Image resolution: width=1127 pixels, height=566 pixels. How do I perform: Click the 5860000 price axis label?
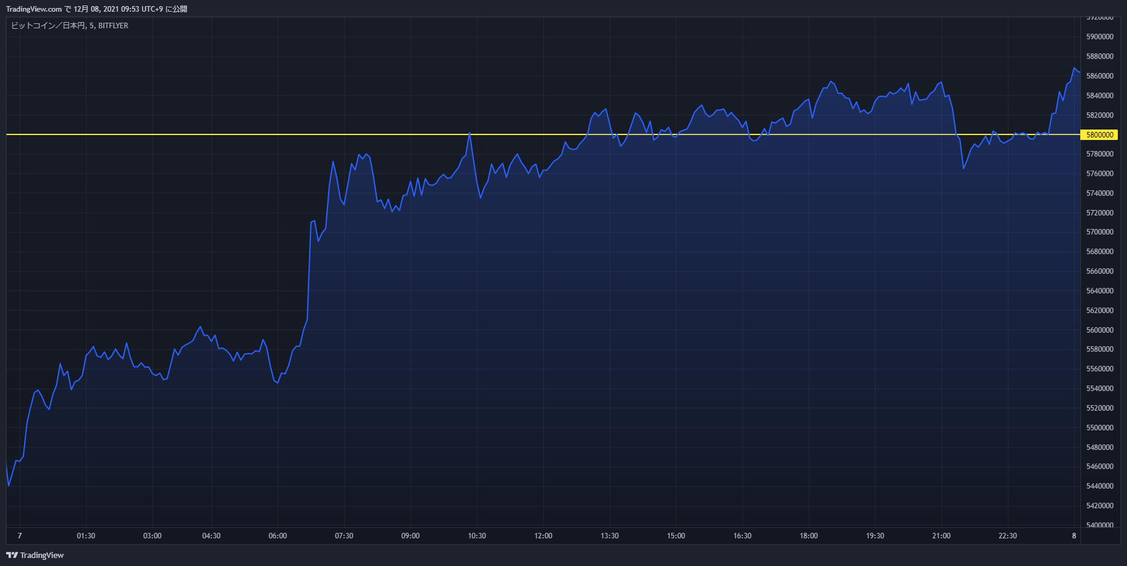(x=1100, y=76)
